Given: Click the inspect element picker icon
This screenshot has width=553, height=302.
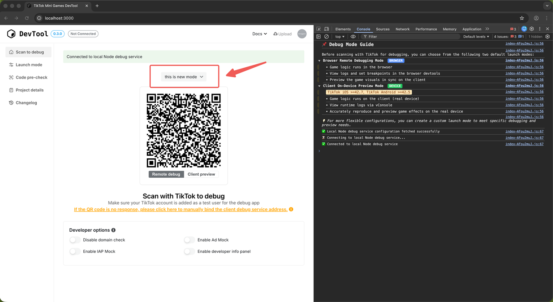Looking at the screenshot, I should click(x=318, y=29).
